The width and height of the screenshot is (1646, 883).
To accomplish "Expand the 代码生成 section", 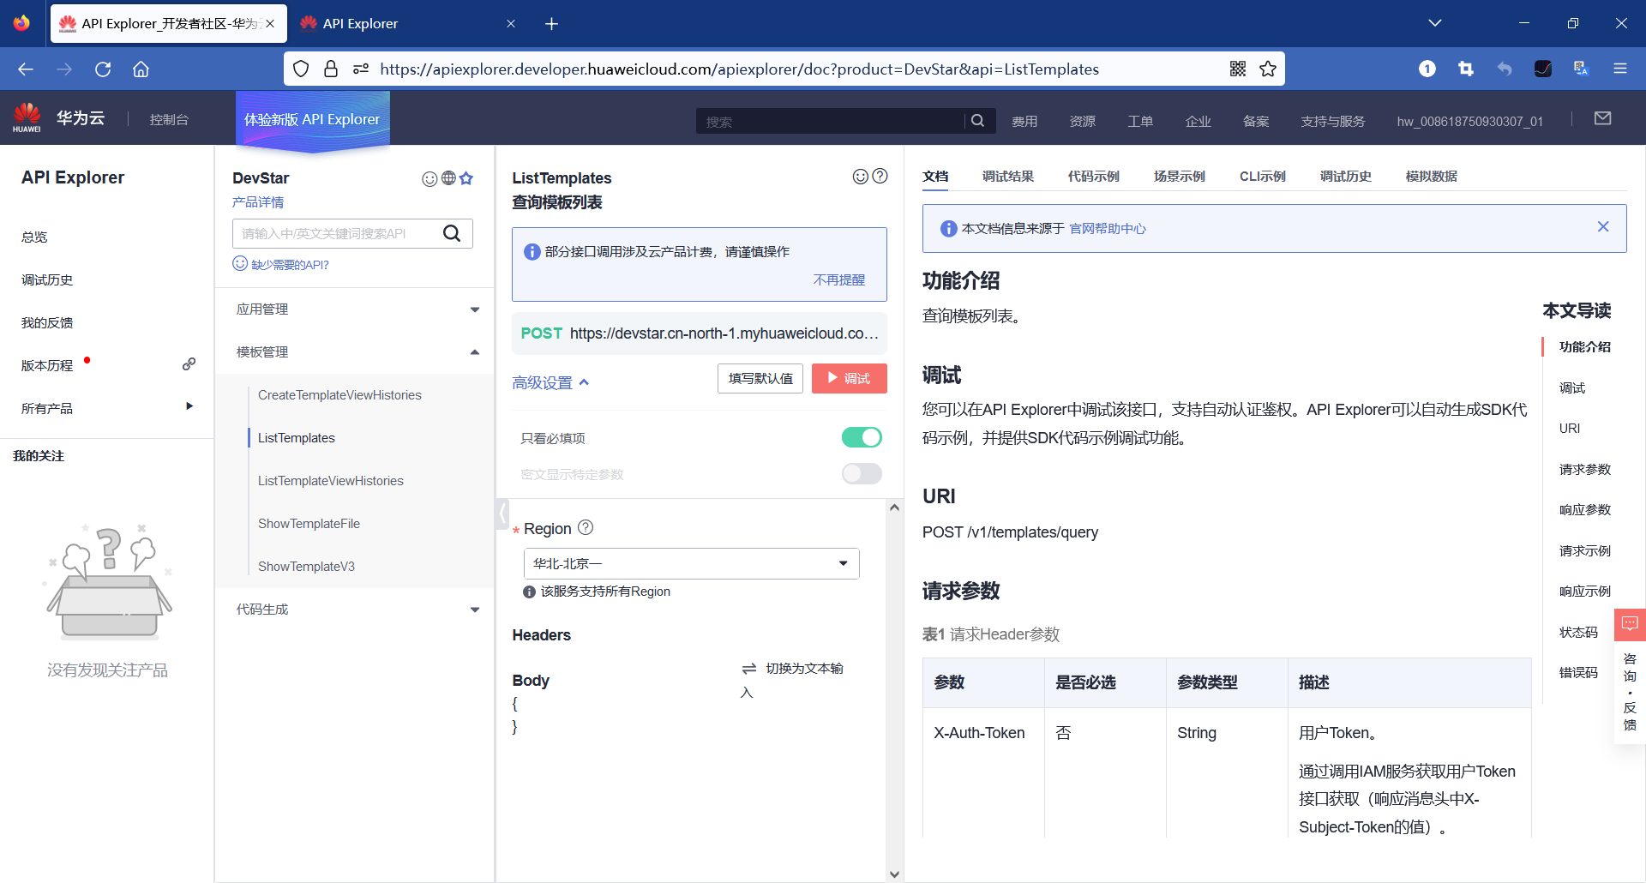I will (354, 610).
